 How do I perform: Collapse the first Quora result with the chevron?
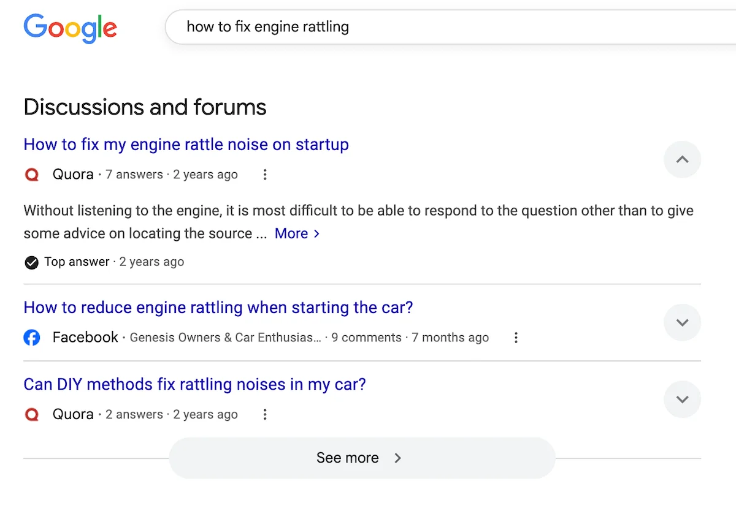(682, 159)
